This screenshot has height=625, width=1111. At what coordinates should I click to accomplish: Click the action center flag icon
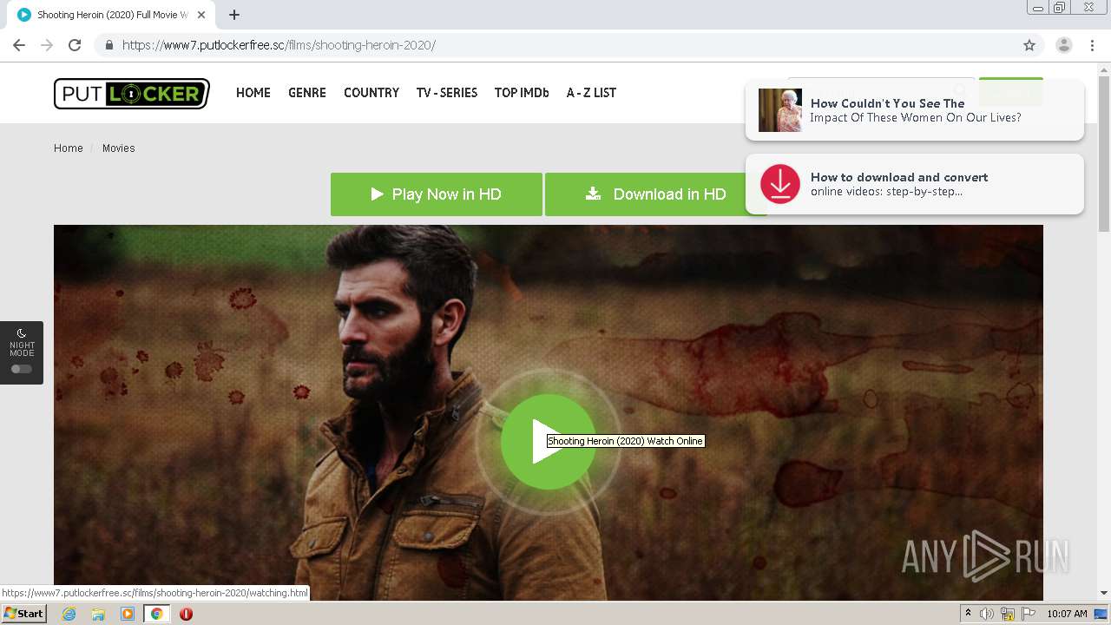coord(1029,614)
